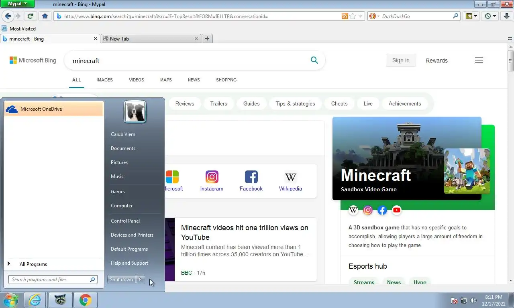Bookmark this page with the star icon
The height and width of the screenshot is (308, 514).
(x=353, y=16)
